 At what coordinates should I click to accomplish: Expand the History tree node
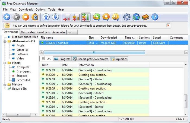tap(5, 84)
